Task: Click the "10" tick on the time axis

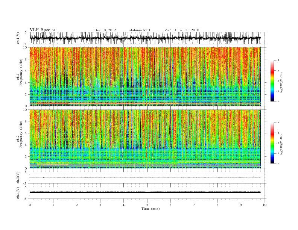Action: point(265,205)
